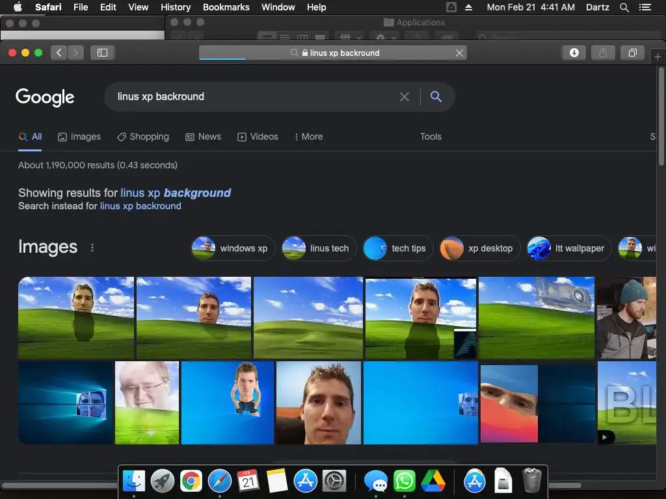This screenshot has width=666, height=499.
Task: Show the Safari tab overview
Action: click(632, 53)
